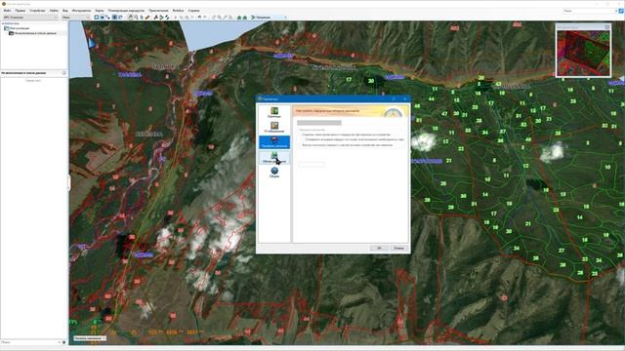The width and height of the screenshot is (625, 351).
Task: Select the magnifier zoom tool
Action: pos(136,18)
